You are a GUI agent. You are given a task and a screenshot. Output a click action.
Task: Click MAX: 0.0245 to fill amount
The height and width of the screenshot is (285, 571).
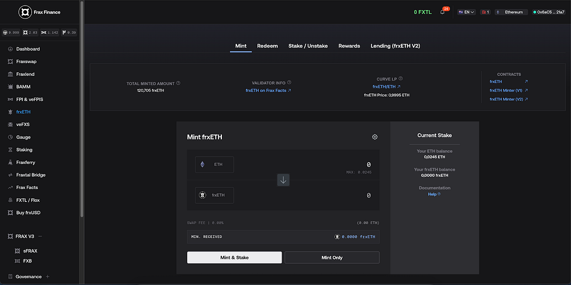pyautogui.click(x=359, y=172)
